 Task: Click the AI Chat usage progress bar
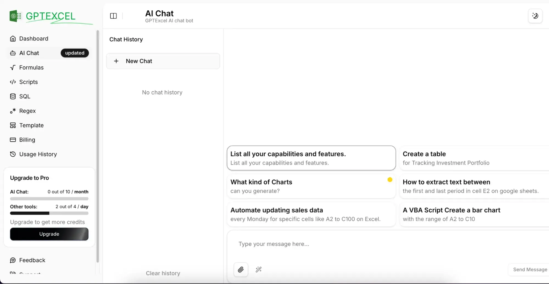(x=49, y=198)
